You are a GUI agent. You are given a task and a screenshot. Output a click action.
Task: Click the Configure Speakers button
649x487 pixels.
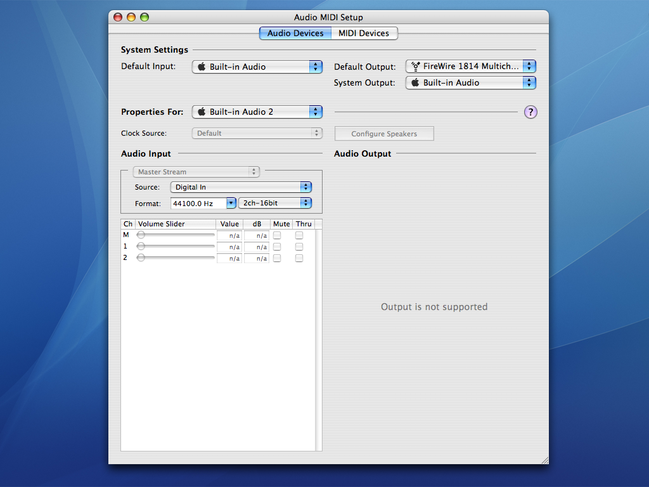click(384, 134)
